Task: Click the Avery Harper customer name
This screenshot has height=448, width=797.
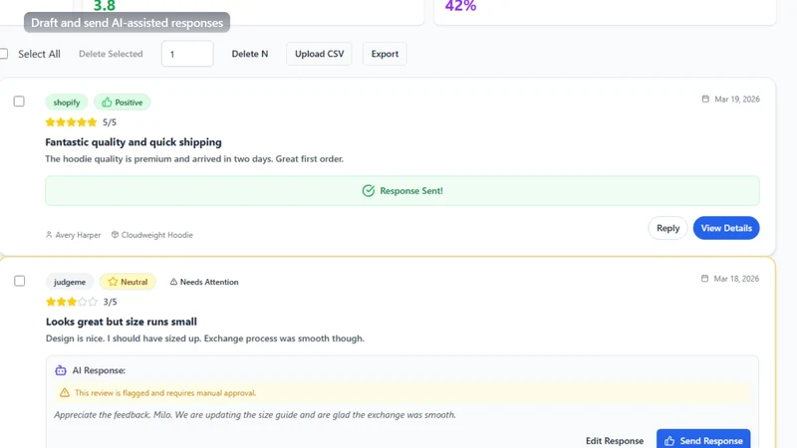Action: click(x=78, y=235)
